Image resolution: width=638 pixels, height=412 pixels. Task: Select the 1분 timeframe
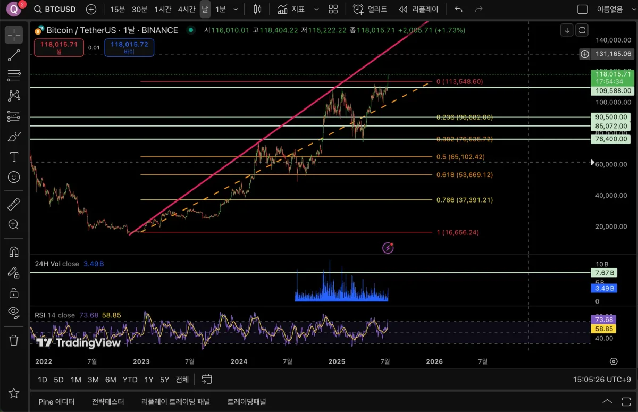[x=220, y=9]
